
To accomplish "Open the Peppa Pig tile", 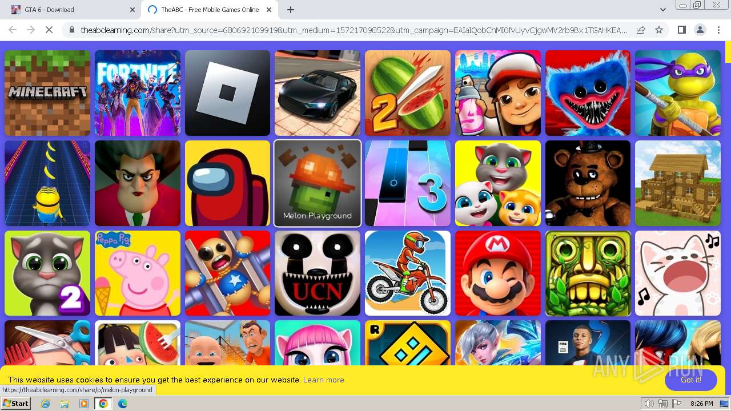I will coord(138,273).
